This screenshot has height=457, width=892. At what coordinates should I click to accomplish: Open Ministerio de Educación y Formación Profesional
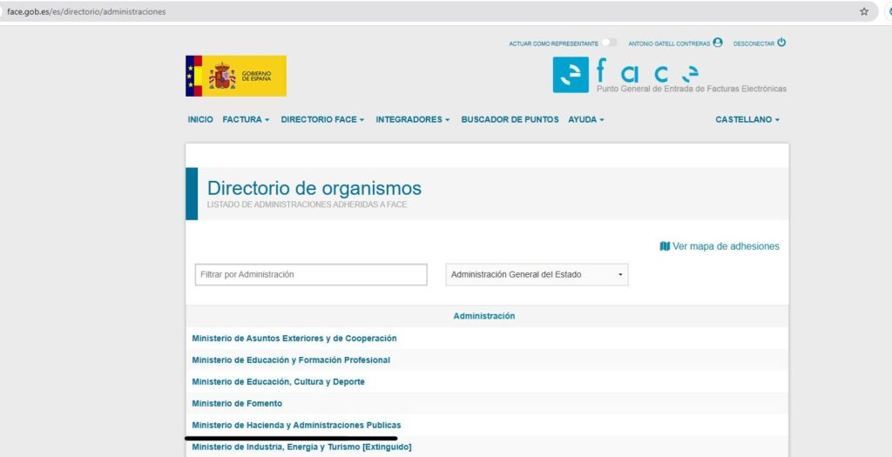pos(291,360)
